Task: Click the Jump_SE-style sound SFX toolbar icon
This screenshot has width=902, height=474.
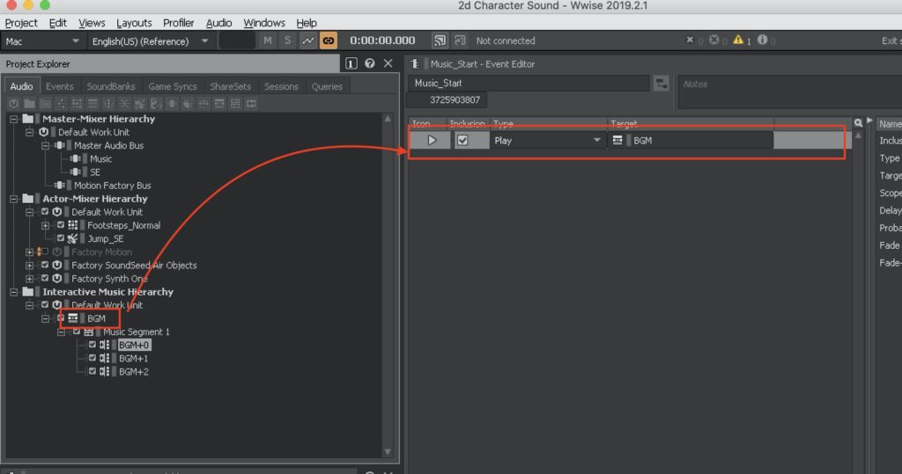Action: (140, 104)
